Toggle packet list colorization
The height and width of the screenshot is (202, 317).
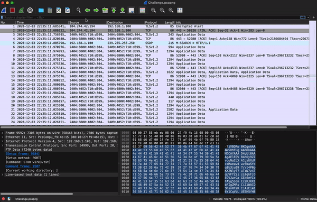click(x=142, y=10)
